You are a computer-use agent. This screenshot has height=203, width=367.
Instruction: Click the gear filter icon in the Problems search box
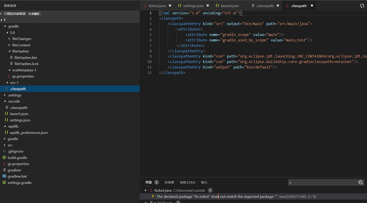360,182
